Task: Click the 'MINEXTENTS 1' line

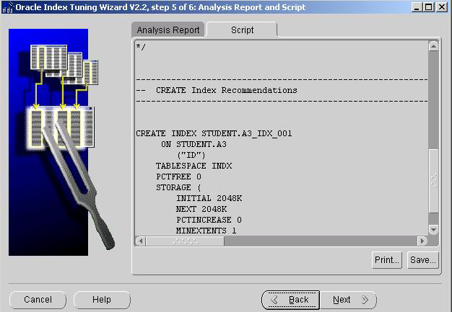Action: click(x=206, y=231)
